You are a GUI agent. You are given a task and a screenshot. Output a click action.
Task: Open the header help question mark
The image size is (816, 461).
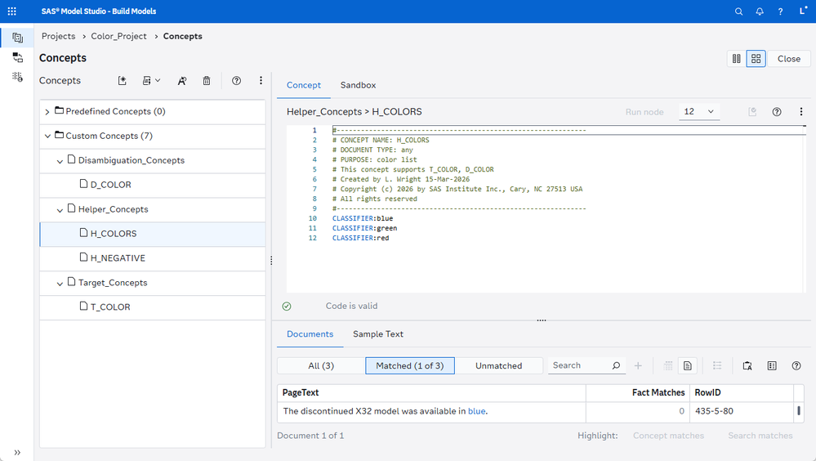[780, 11]
